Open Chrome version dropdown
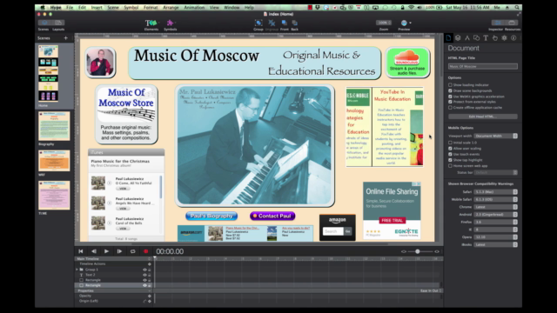The height and width of the screenshot is (313, 557). [495, 207]
